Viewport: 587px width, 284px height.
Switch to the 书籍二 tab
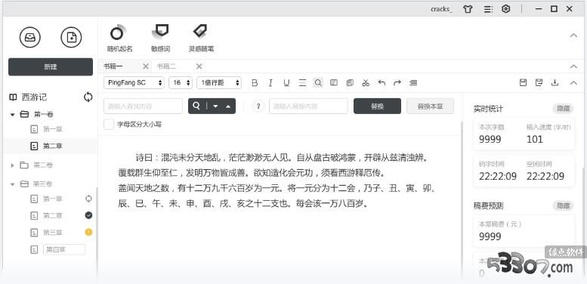(166, 66)
